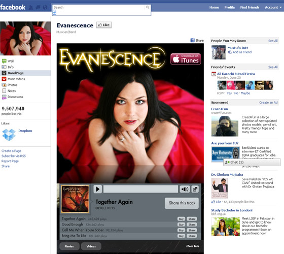Viewport: 284px width, 254px height.
Task: Buy the Good Enough track
Action: (x=182, y=225)
